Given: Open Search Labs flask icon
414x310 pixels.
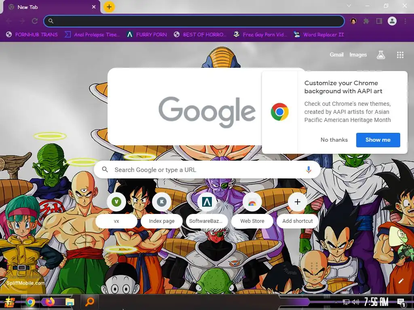Looking at the screenshot, I should (381, 55).
